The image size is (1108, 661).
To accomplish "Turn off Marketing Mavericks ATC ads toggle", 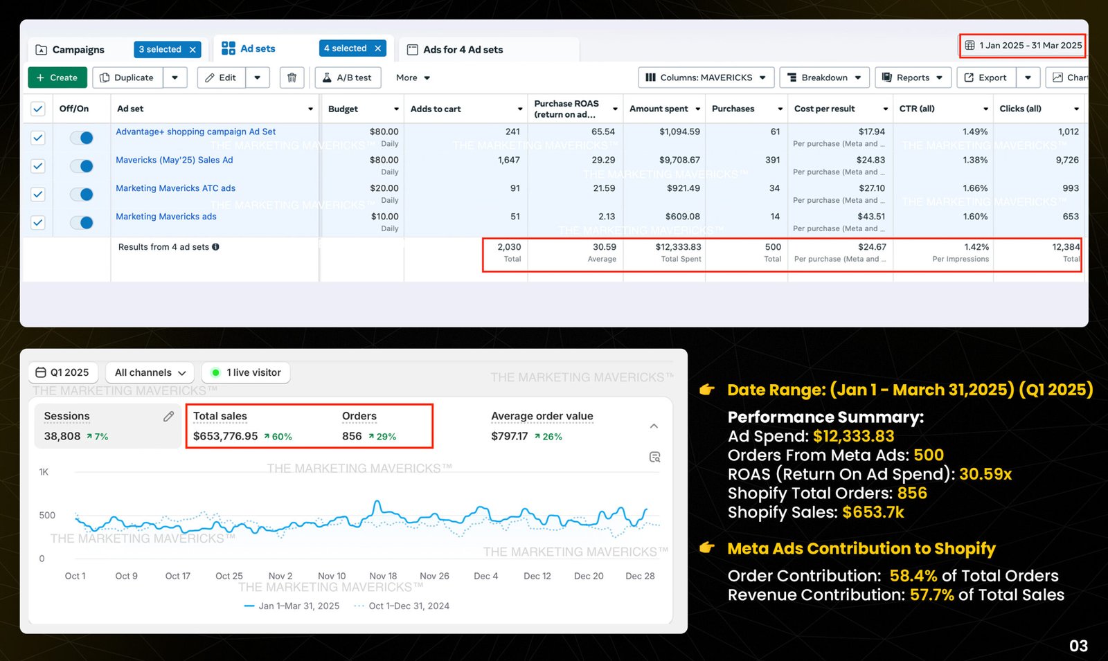I will point(82,194).
